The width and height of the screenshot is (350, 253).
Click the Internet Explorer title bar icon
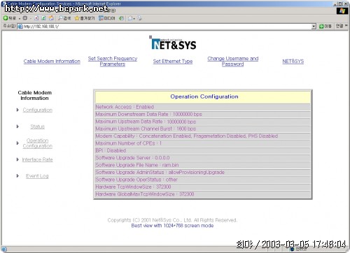click(3, 3)
